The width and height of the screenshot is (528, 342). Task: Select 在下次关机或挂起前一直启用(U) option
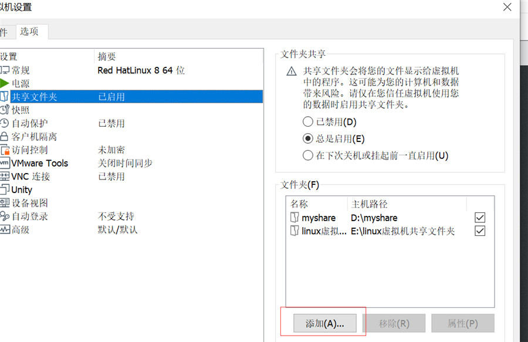coord(308,155)
